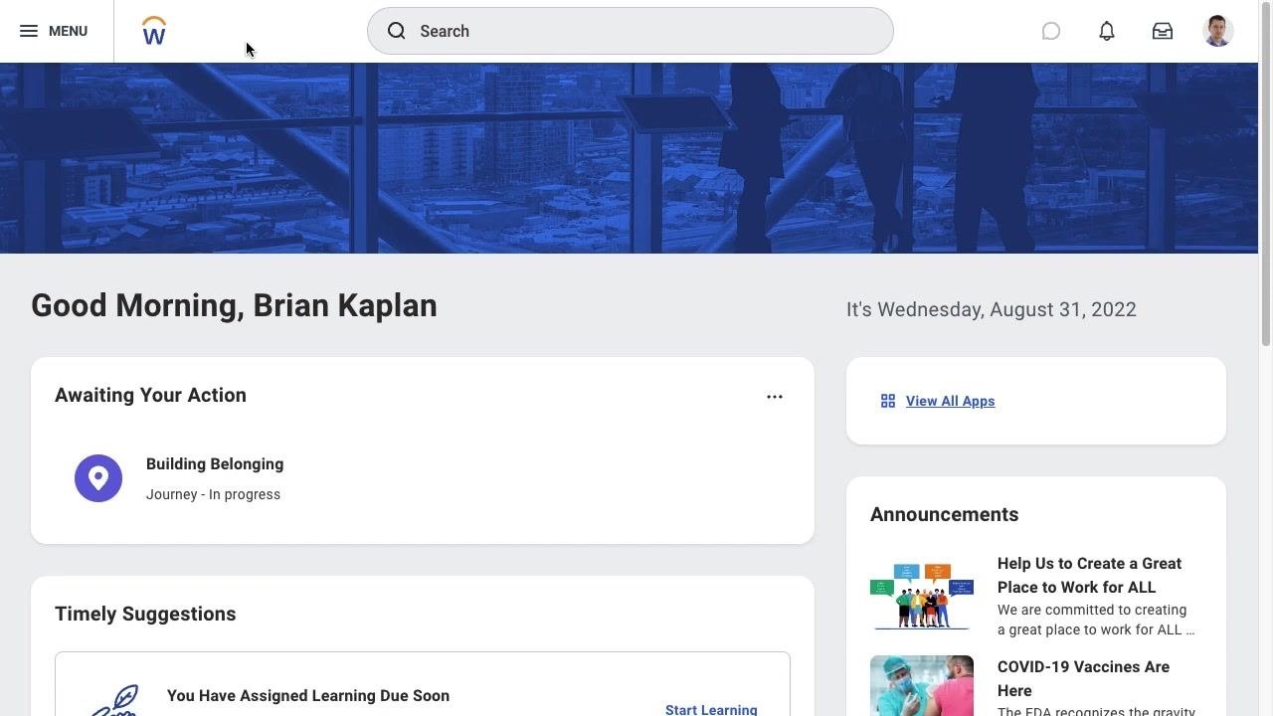Click the date text 'Wednesday, August 31, 2022'

click(x=1006, y=309)
